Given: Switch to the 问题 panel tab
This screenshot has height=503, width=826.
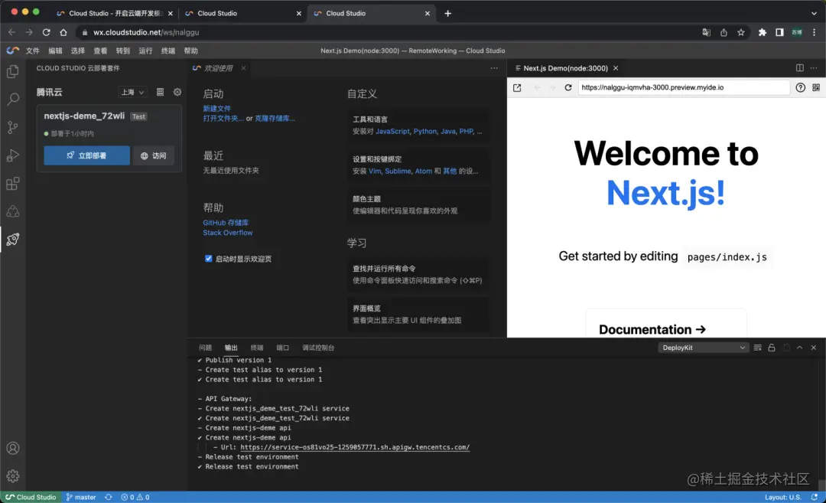Looking at the screenshot, I should [206, 348].
